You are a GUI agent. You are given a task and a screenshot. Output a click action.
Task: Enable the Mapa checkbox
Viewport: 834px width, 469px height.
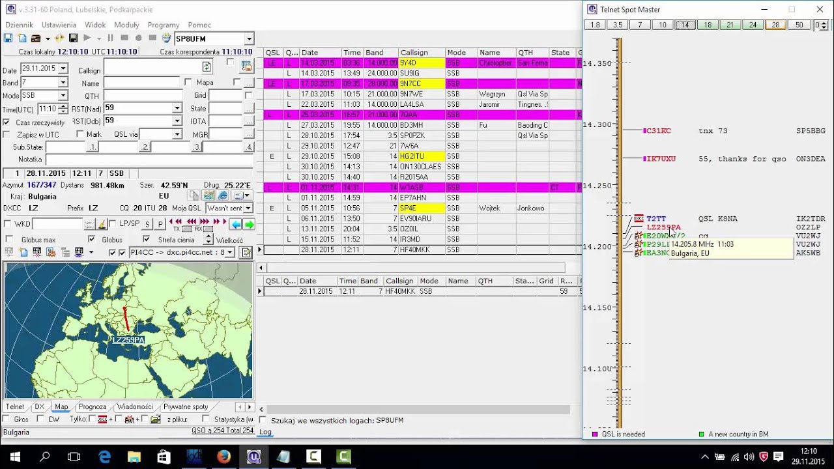point(188,83)
